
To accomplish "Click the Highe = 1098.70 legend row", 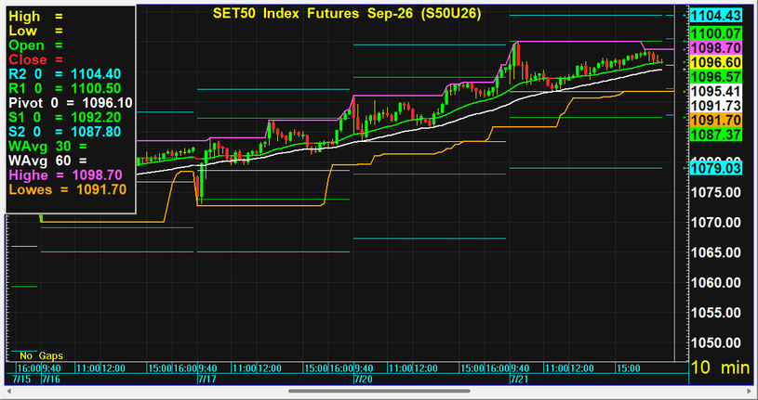I will pos(65,174).
